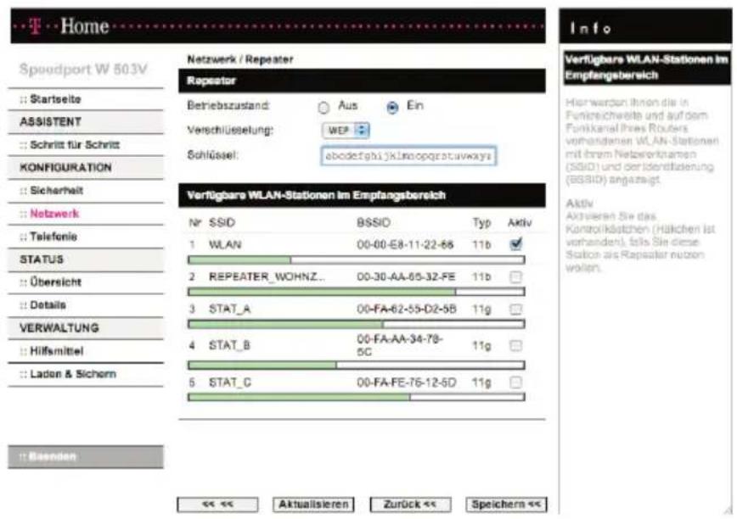Uncheck Aktiv checkbox for WLAN station

coord(515,244)
